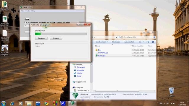189x106 pixels.
Task: Click the details pane Gemc.exe gem icon
Action: 75,95
